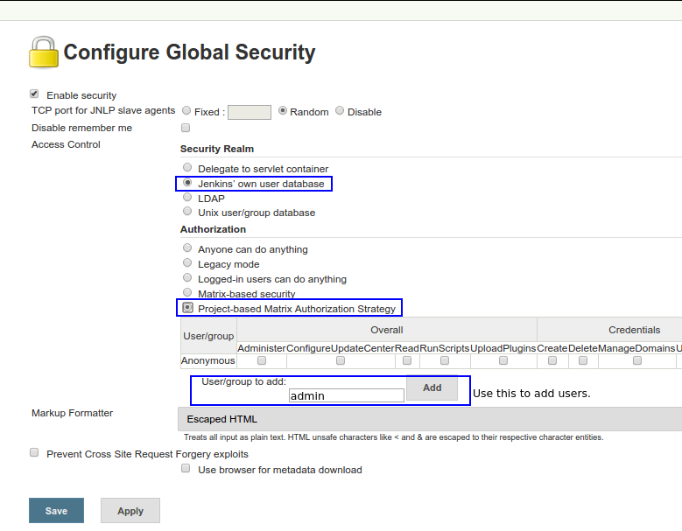The height and width of the screenshot is (531, 682).
Task: Check Anonymous Credentials Delete permission
Action: point(583,360)
